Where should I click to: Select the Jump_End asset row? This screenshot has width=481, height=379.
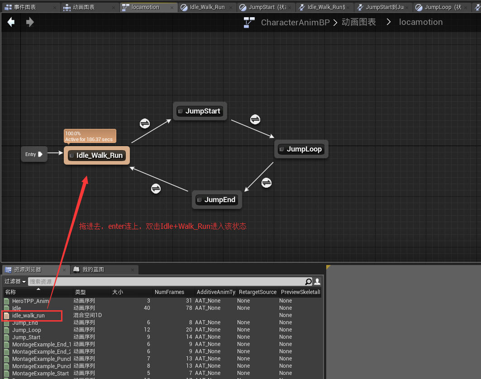162,322
